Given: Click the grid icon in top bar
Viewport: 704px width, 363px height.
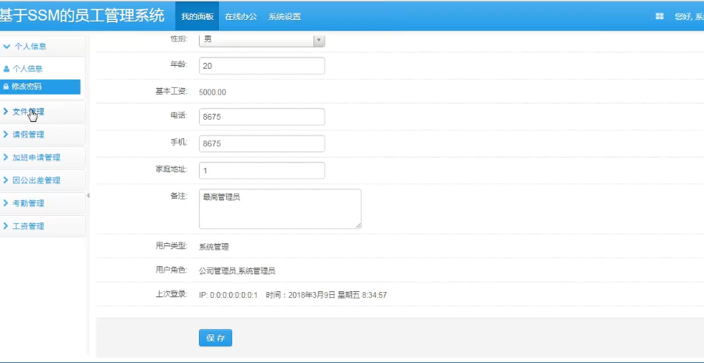Looking at the screenshot, I should click(x=660, y=16).
